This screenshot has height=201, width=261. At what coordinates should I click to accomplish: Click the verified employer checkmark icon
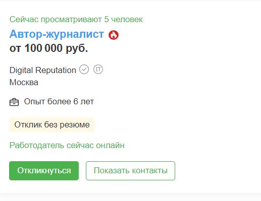[84, 70]
